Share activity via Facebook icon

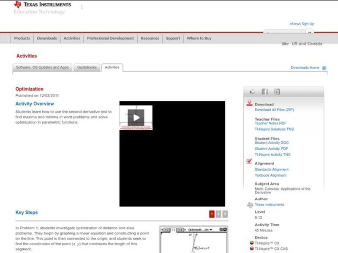[x=264, y=92]
